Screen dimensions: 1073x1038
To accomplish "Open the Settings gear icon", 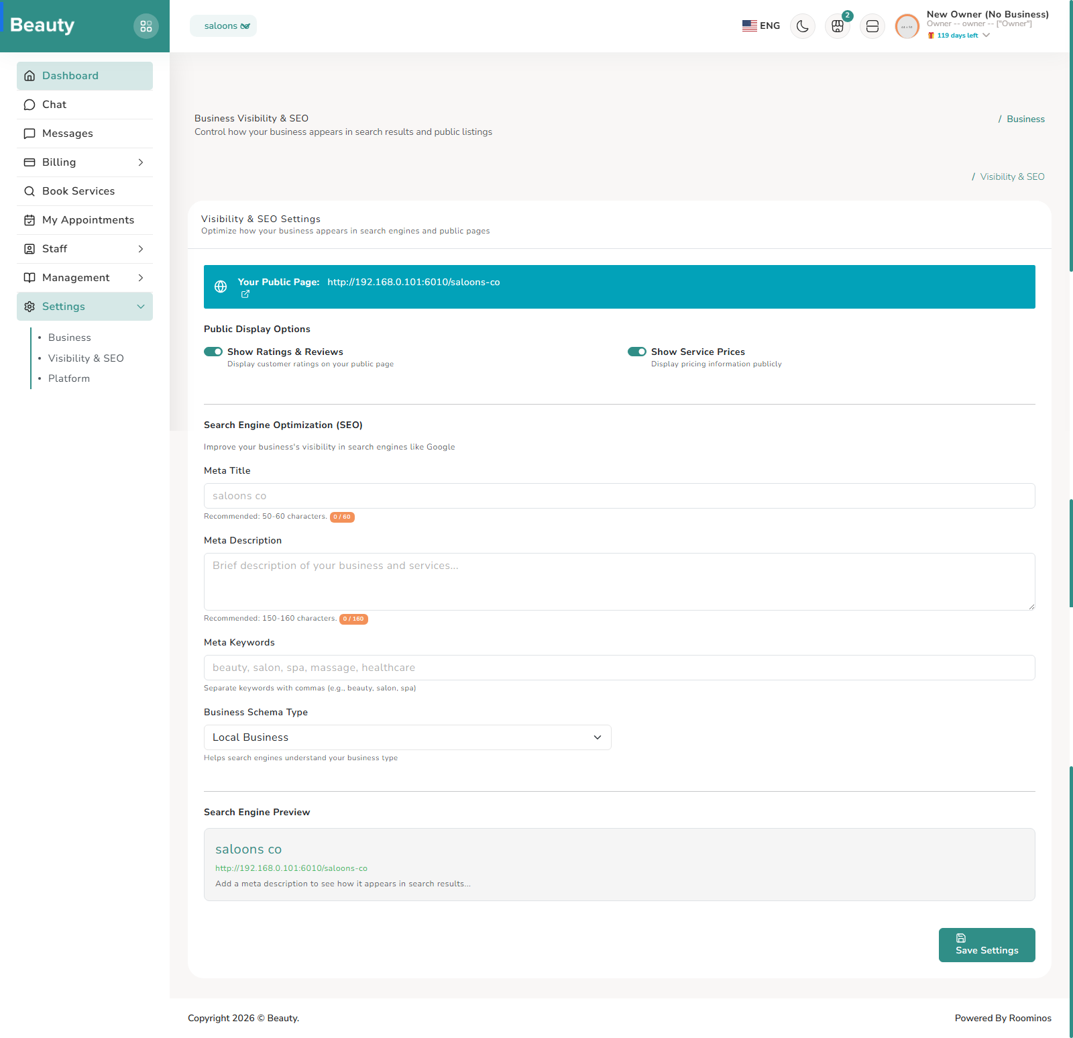I will (29, 307).
